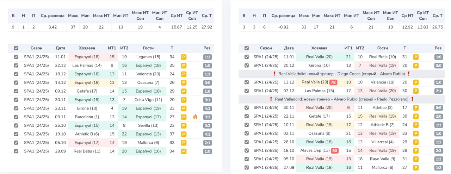Image resolution: width=451 pixels, height=174 pixels.
Task: Open the 4:1 result of Athletic B vs Espanol
Action: (208, 134)
